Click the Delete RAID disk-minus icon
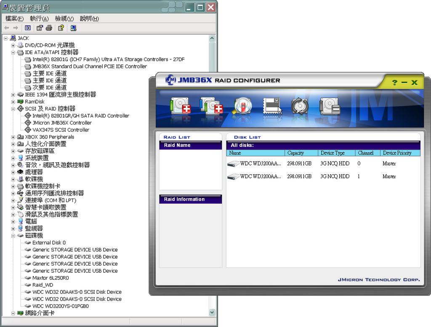431x327 pixels. tap(330, 106)
